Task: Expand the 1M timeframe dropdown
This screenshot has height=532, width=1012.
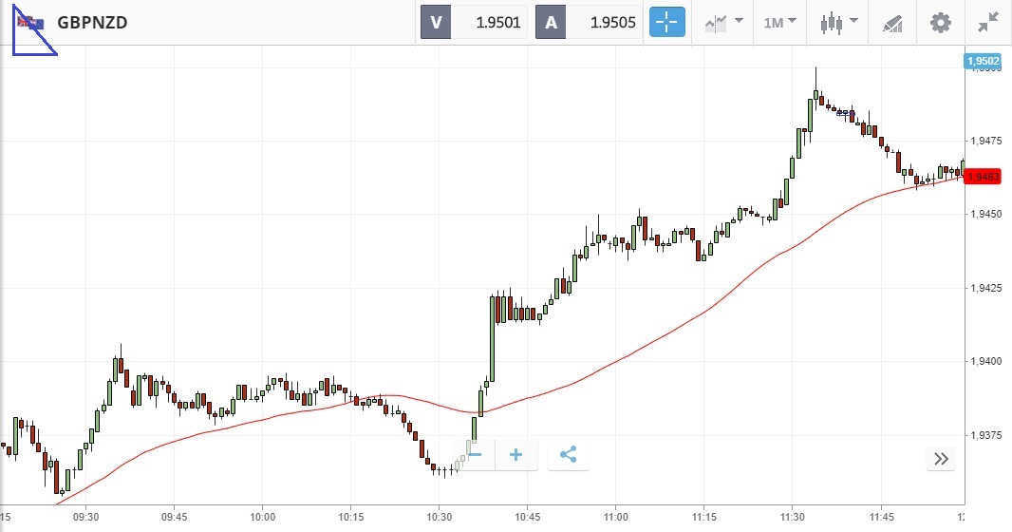Action: [780, 22]
